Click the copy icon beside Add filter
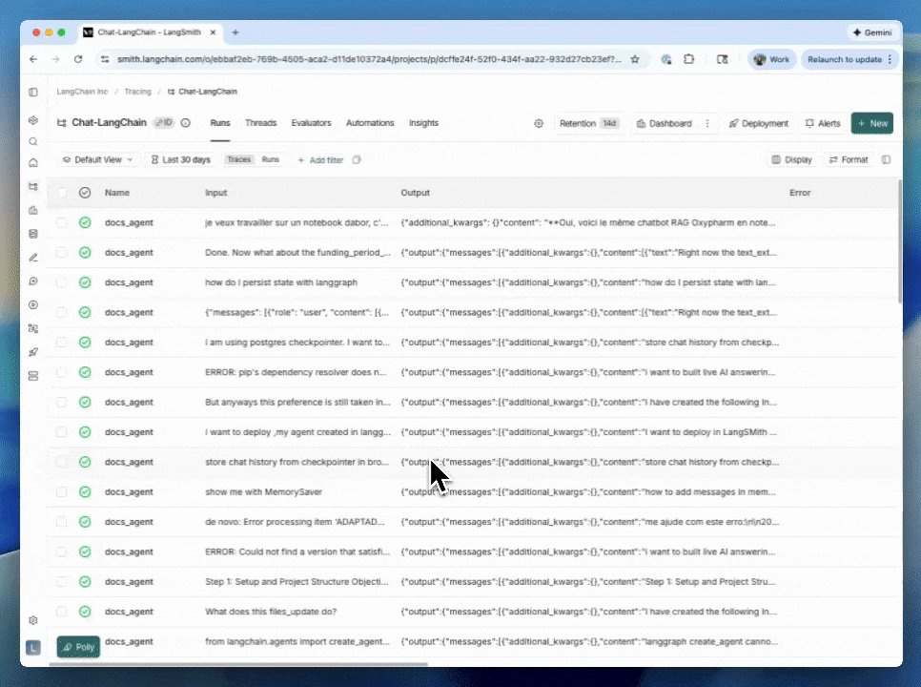The image size is (921, 687). [356, 159]
